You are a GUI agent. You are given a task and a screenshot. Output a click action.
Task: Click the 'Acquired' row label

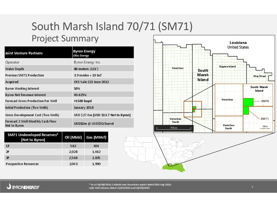pos(12,82)
